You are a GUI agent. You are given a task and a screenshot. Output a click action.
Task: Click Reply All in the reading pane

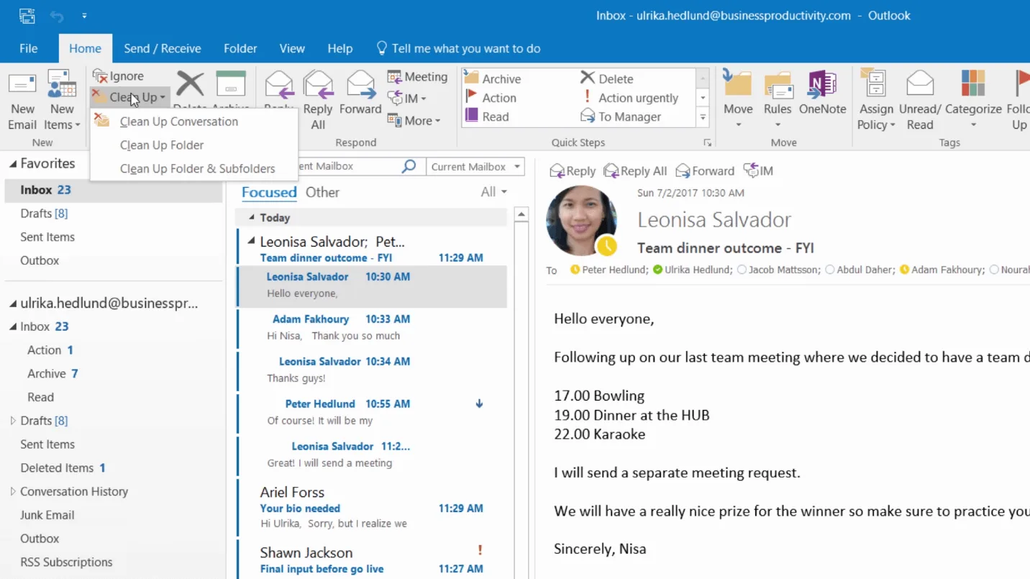click(x=635, y=170)
